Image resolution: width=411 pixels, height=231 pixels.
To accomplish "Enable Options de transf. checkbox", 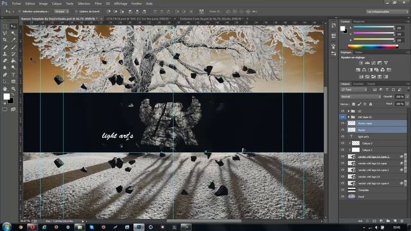I will click(x=76, y=12).
